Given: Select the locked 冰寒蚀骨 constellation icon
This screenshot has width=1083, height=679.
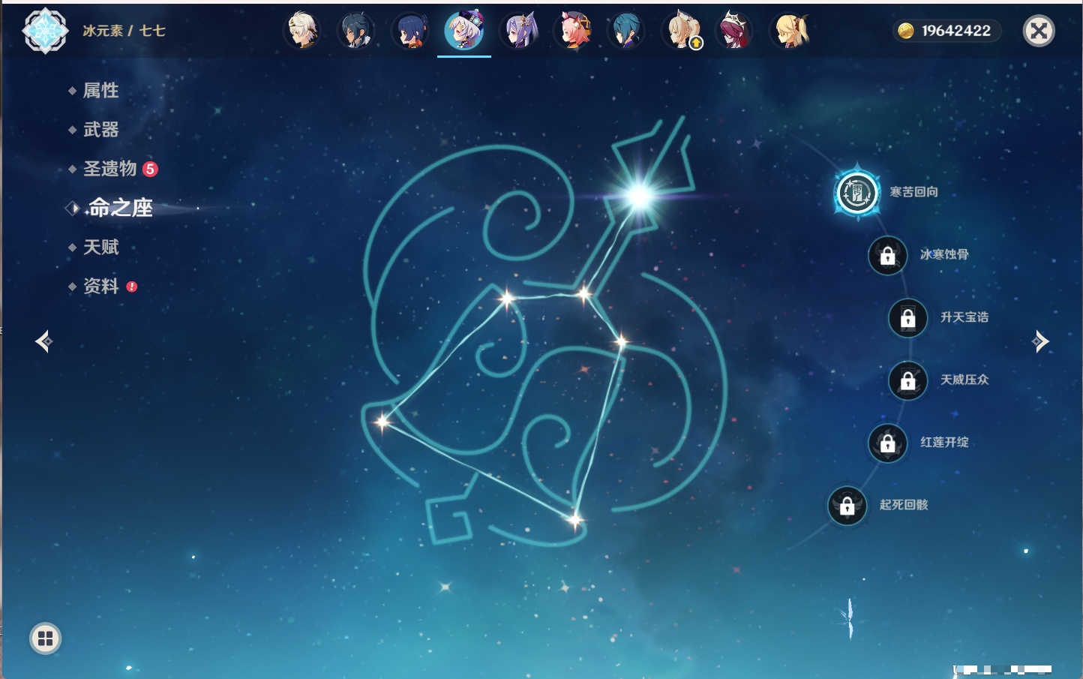Looking at the screenshot, I should [887, 256].
